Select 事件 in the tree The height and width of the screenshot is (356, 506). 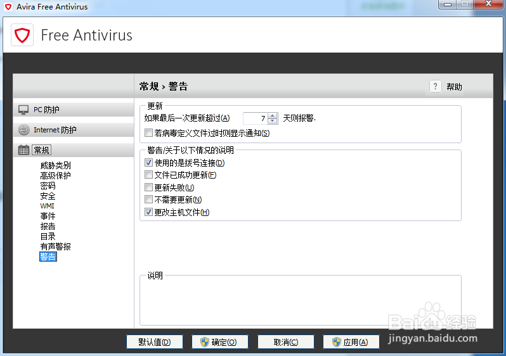click(48, 216)
